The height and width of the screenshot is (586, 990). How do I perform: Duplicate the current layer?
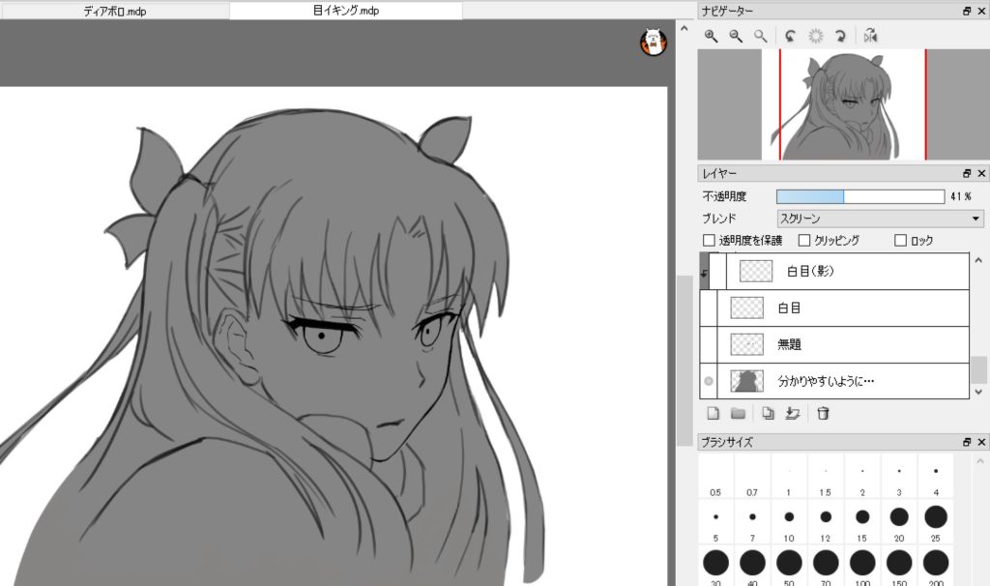(768, 414)
